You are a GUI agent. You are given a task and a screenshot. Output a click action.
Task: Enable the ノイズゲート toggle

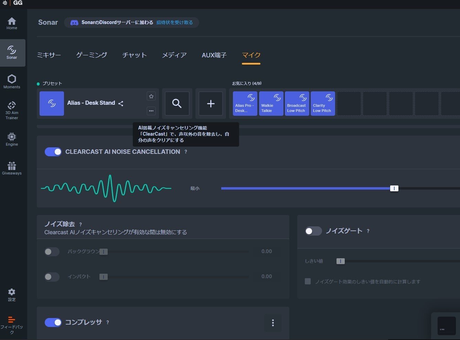pos(313,231)
